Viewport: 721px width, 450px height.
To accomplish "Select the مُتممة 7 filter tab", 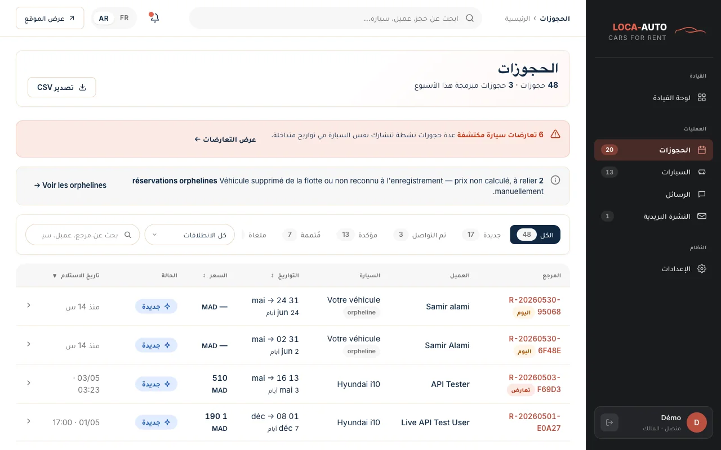I will [301, 235].
